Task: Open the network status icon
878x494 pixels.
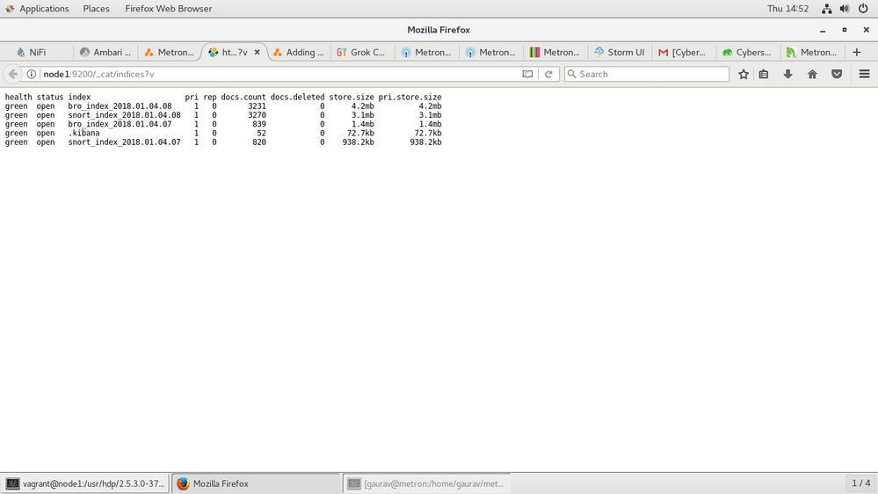Action: (x=826, y=9)
